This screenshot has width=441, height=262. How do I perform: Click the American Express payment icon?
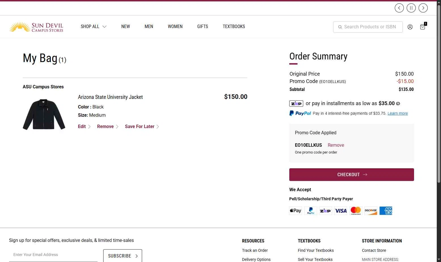coord(386,211)
